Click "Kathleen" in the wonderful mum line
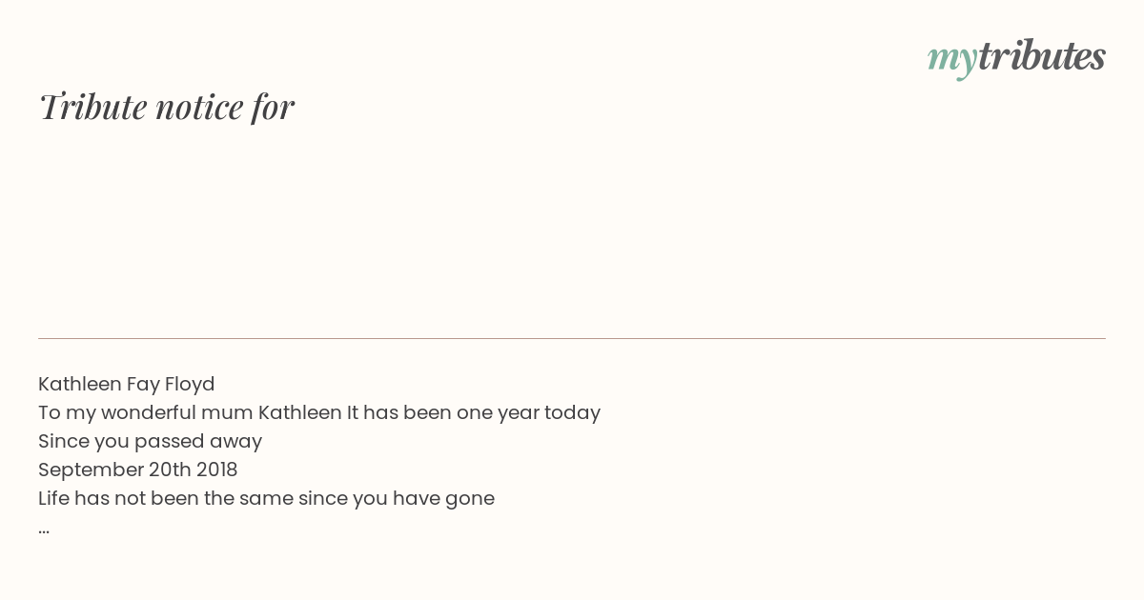1144x600 pixels. (300, 412)
